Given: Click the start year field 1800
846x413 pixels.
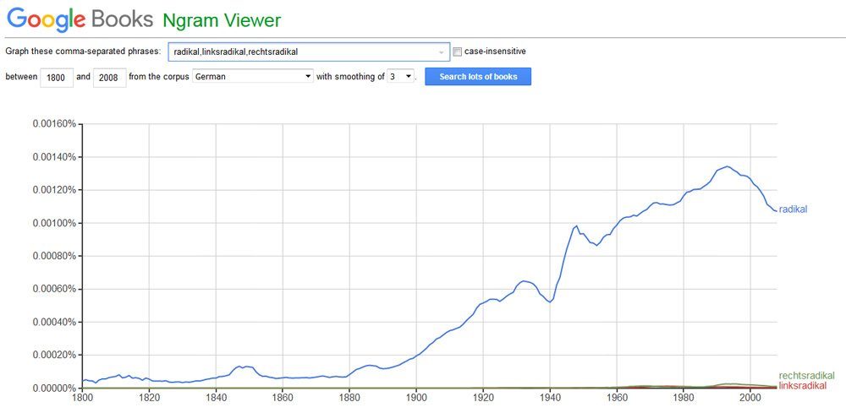Looking at the screenshot, I should [x=57, y=77].
